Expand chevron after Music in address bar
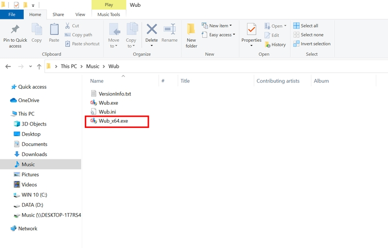Screen dimensions: 388x248 point(104,66)
